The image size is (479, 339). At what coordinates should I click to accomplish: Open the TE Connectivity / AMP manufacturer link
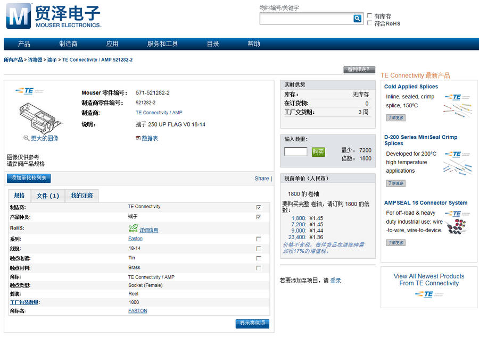click(x=159, y=113)
